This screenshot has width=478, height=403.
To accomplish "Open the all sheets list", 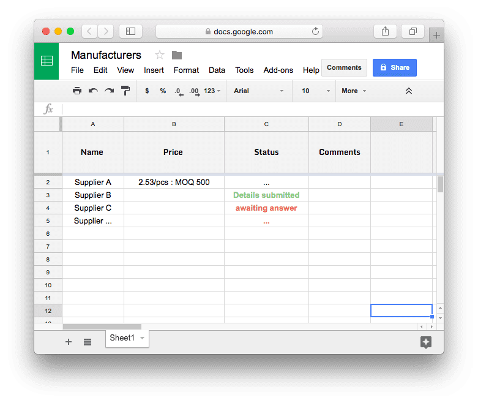I will point(88,342).
